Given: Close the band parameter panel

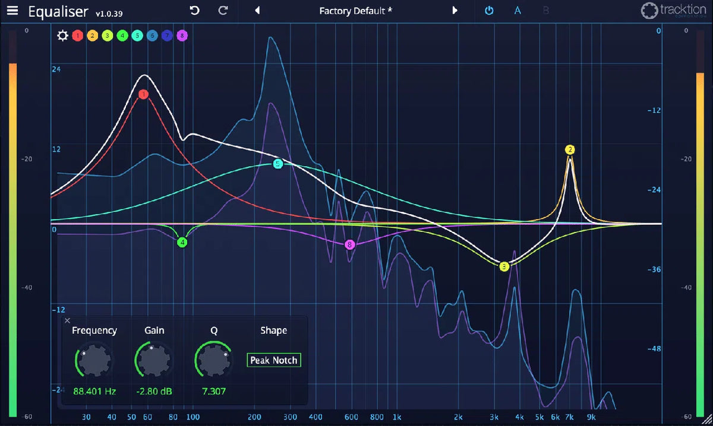Looking at the screenshot, I should coord(67,321).
